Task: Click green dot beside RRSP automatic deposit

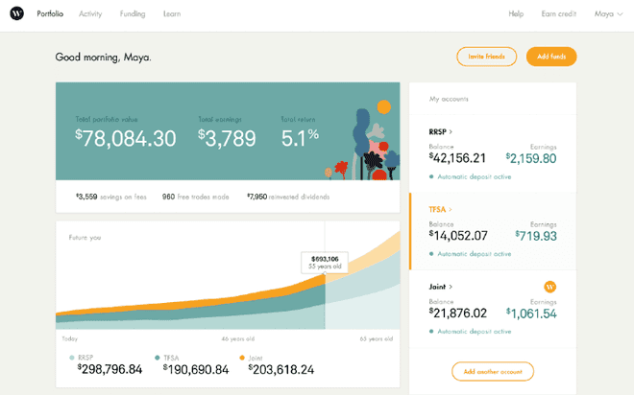Action: pos(431,177)
